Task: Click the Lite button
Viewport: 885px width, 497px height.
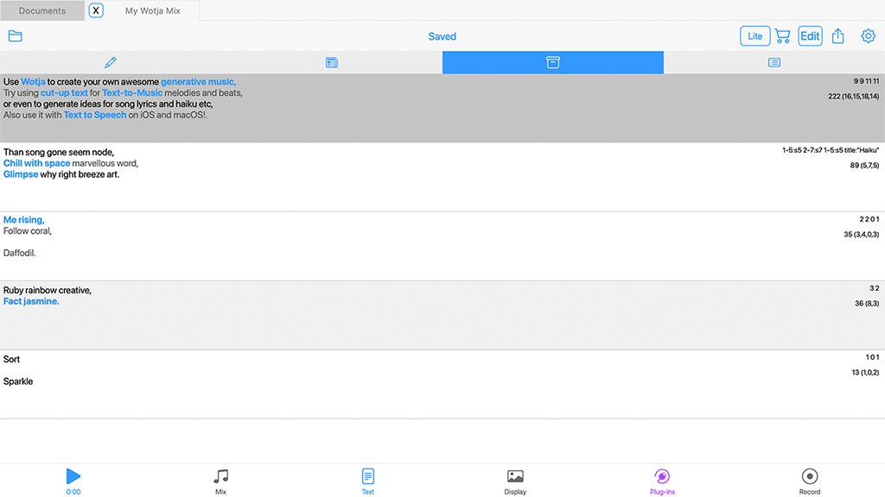Action: [754, 36]
